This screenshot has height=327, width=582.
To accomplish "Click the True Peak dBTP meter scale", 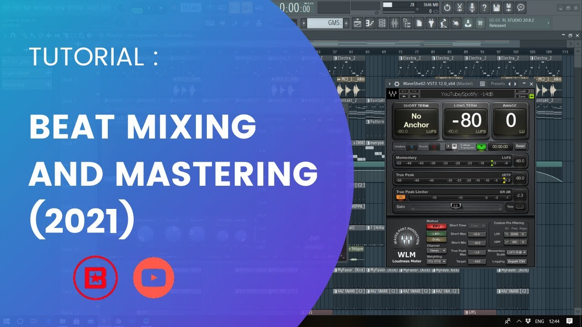I will [454, 180].
